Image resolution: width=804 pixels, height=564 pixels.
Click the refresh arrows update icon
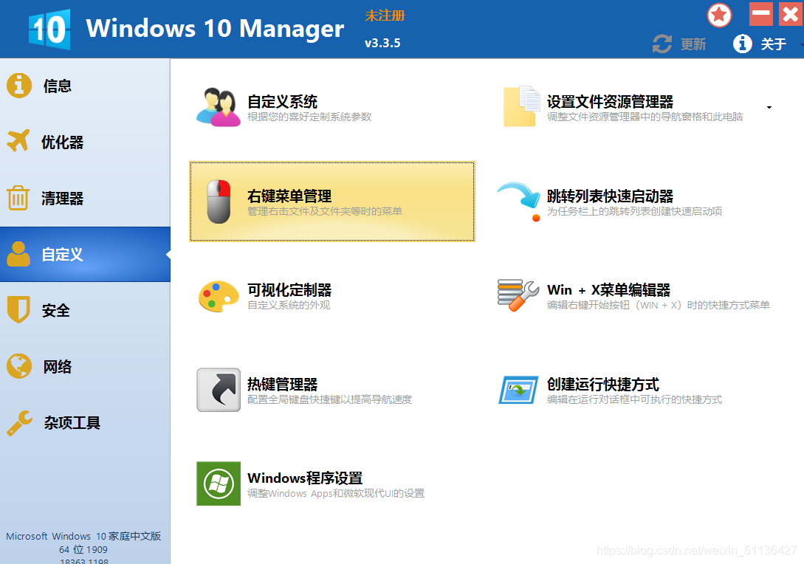click(662, 44)
